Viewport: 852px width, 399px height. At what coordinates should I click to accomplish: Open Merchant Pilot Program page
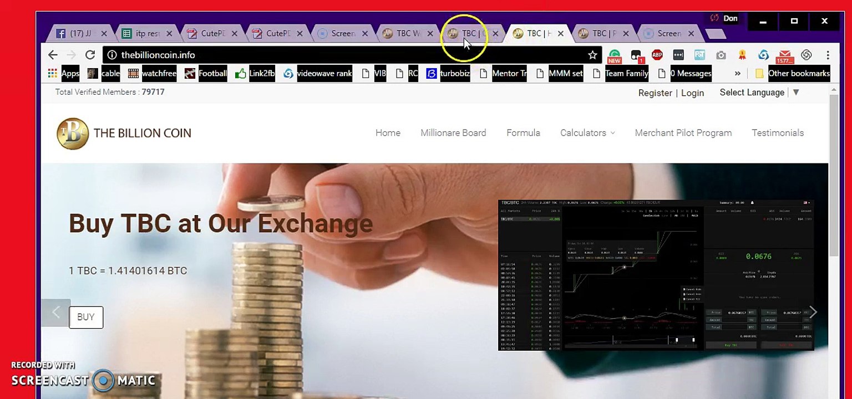point(683,133)
